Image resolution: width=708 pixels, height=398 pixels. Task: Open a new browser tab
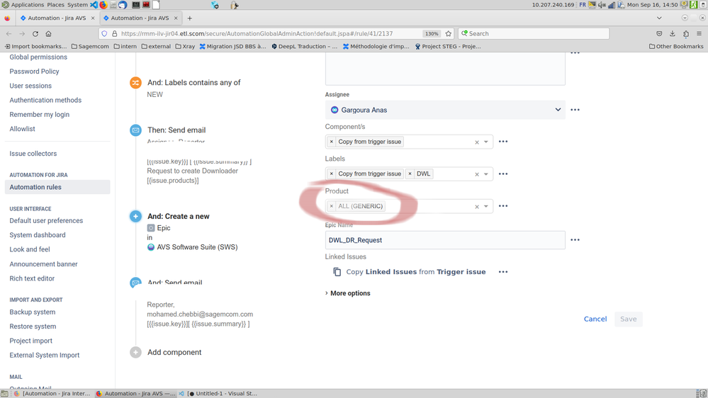[190, 18]
